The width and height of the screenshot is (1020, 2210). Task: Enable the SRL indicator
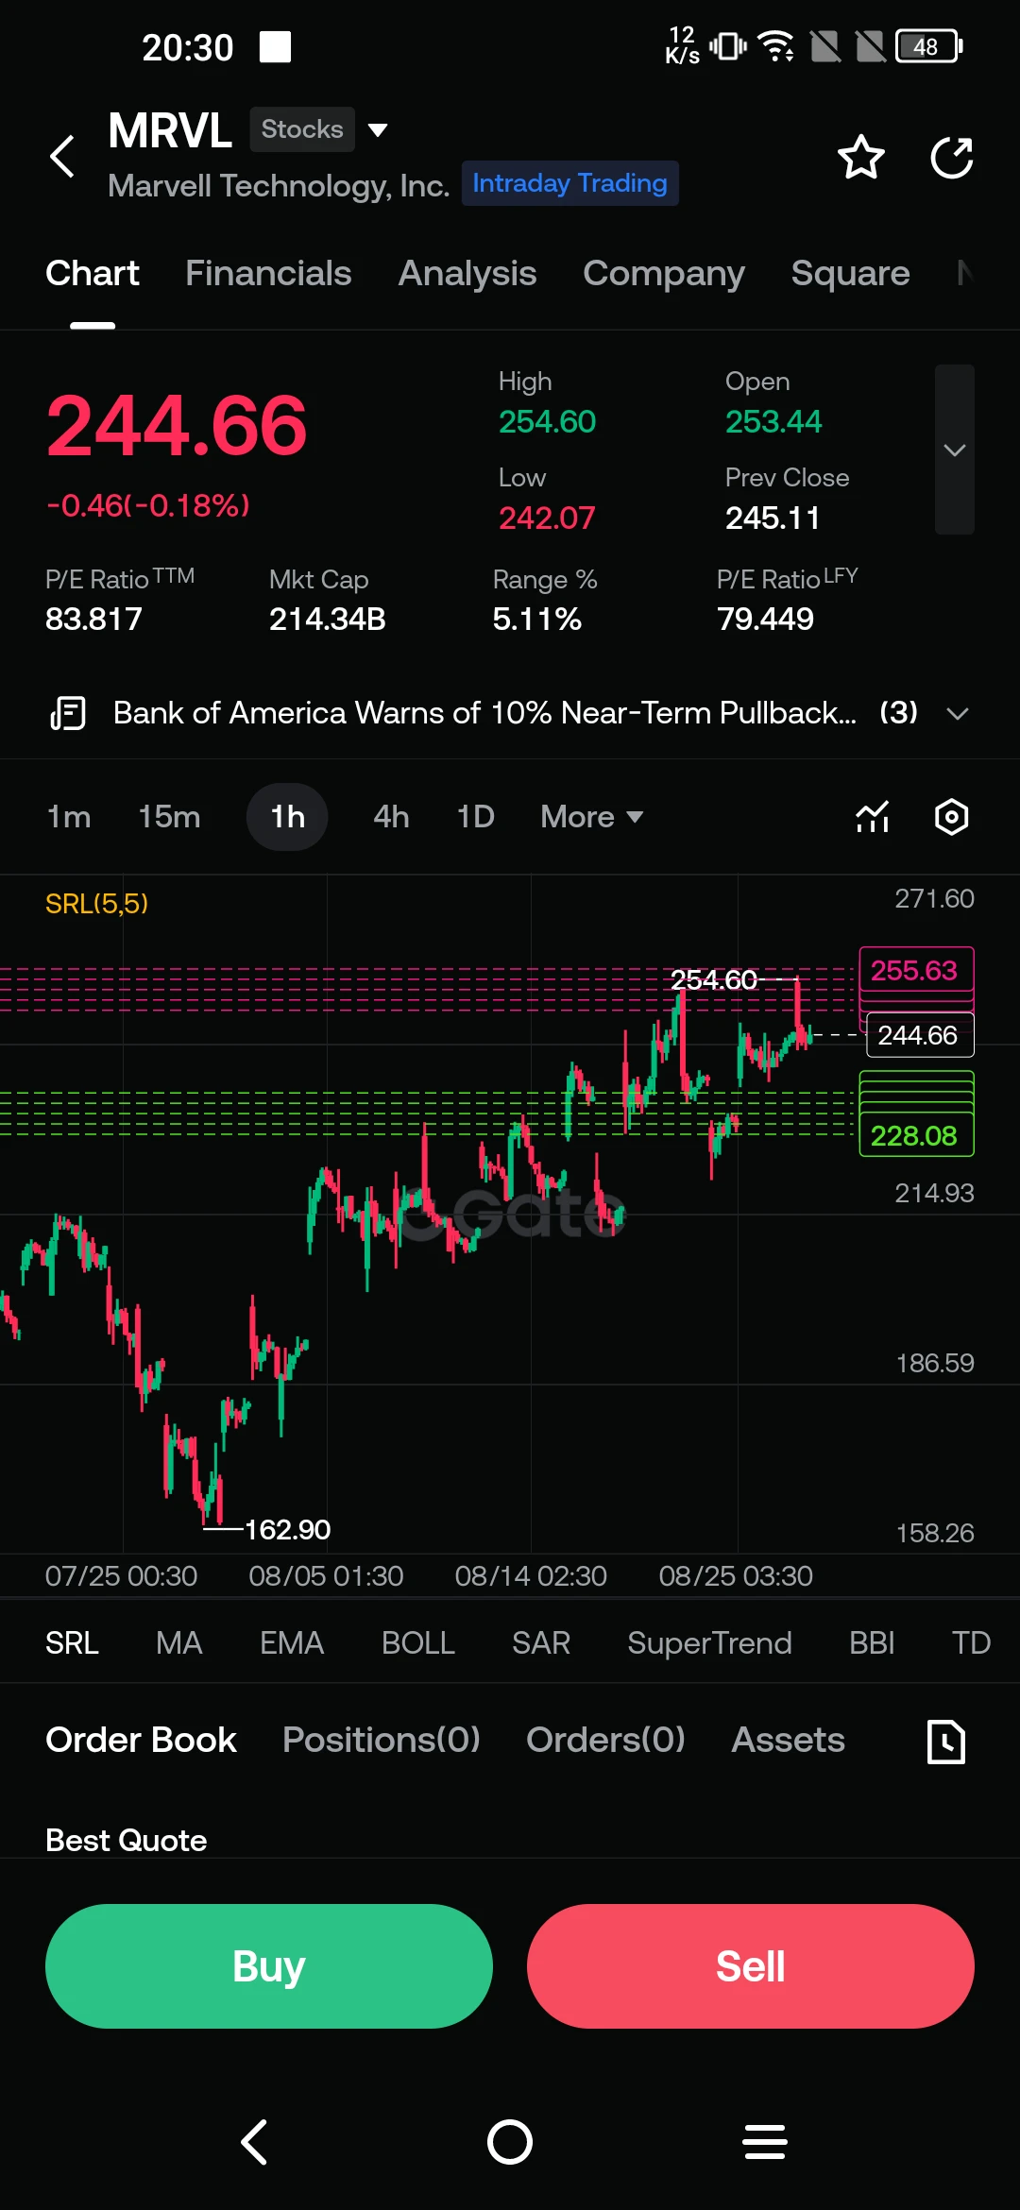(72, 1643)
